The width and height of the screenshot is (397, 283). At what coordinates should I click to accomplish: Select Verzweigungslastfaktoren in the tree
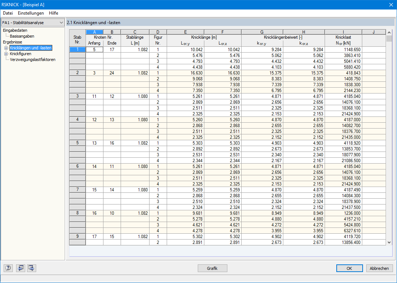click(33, 60)
